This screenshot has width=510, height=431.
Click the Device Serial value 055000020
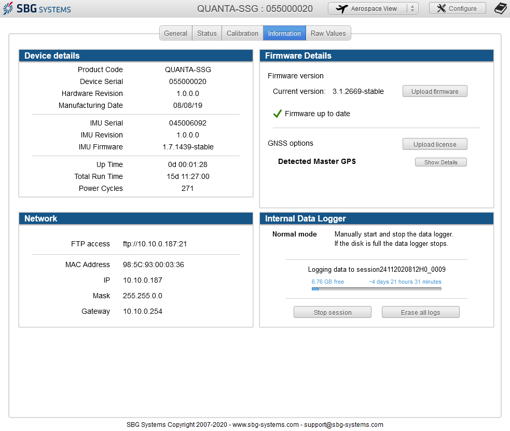click(x=188, y=81)
